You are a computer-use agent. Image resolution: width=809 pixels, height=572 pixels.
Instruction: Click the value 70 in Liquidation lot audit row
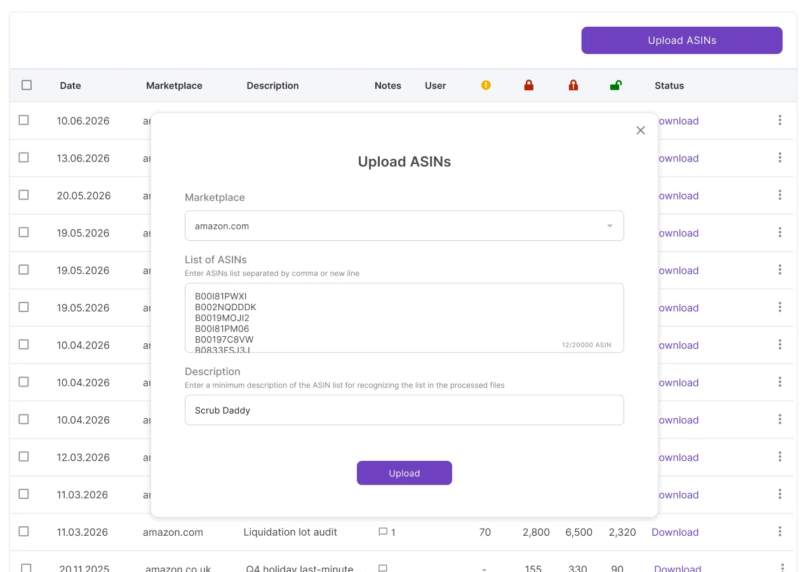[x=485, y=533]
